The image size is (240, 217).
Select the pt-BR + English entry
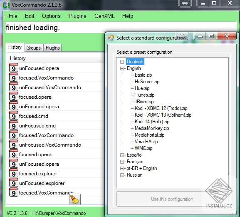click(142, 168)
